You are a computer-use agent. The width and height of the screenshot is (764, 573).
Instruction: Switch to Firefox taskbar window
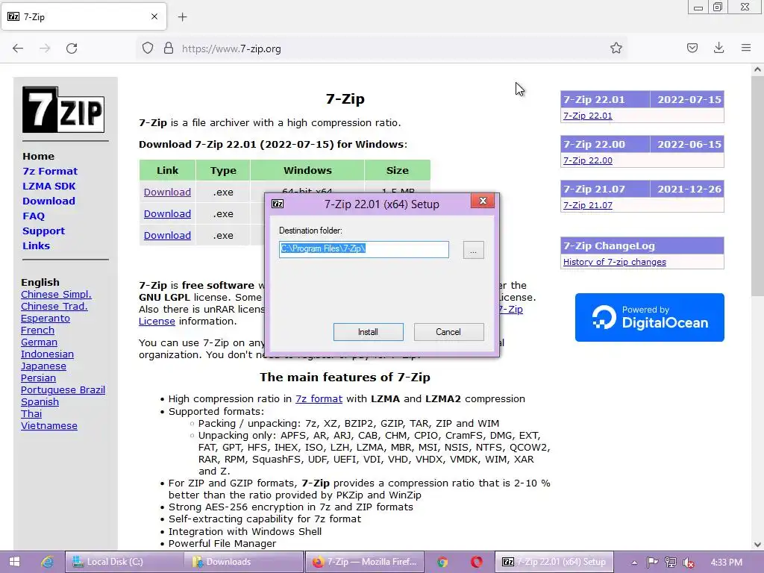364,562
